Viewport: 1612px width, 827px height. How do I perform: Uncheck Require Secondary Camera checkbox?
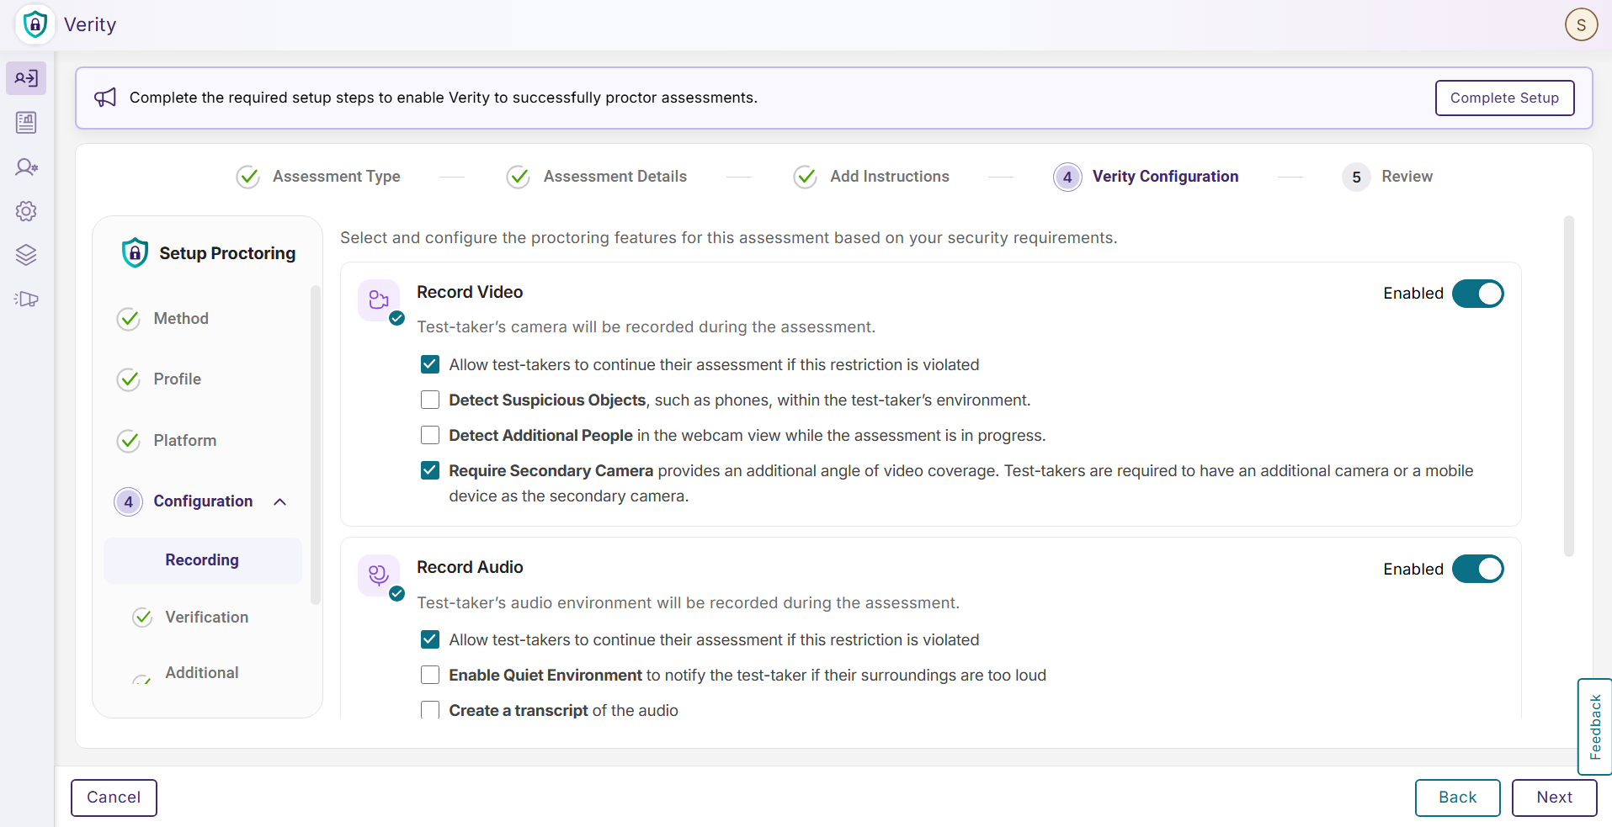click(x=430, y=470)
